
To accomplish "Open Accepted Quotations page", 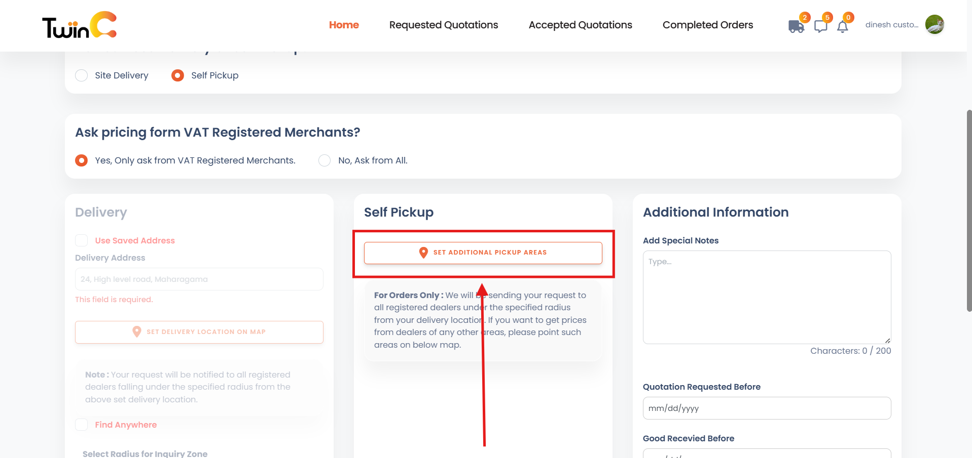I will tap(580, 25).
